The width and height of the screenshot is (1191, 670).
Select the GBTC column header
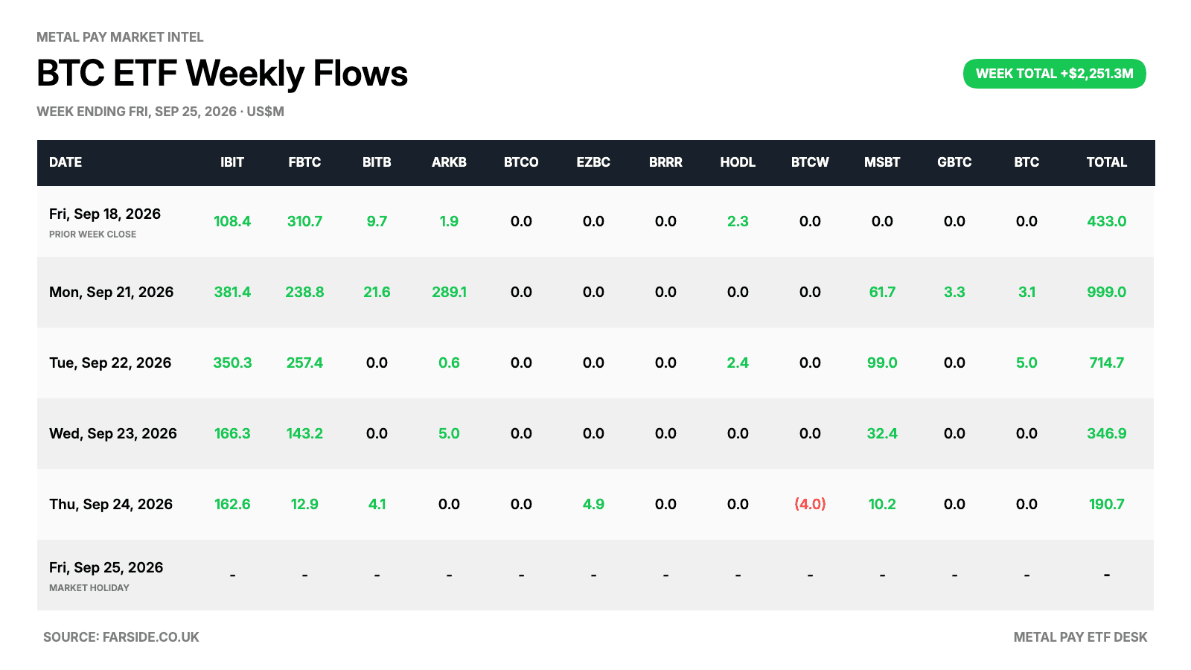tap(954, 162)
